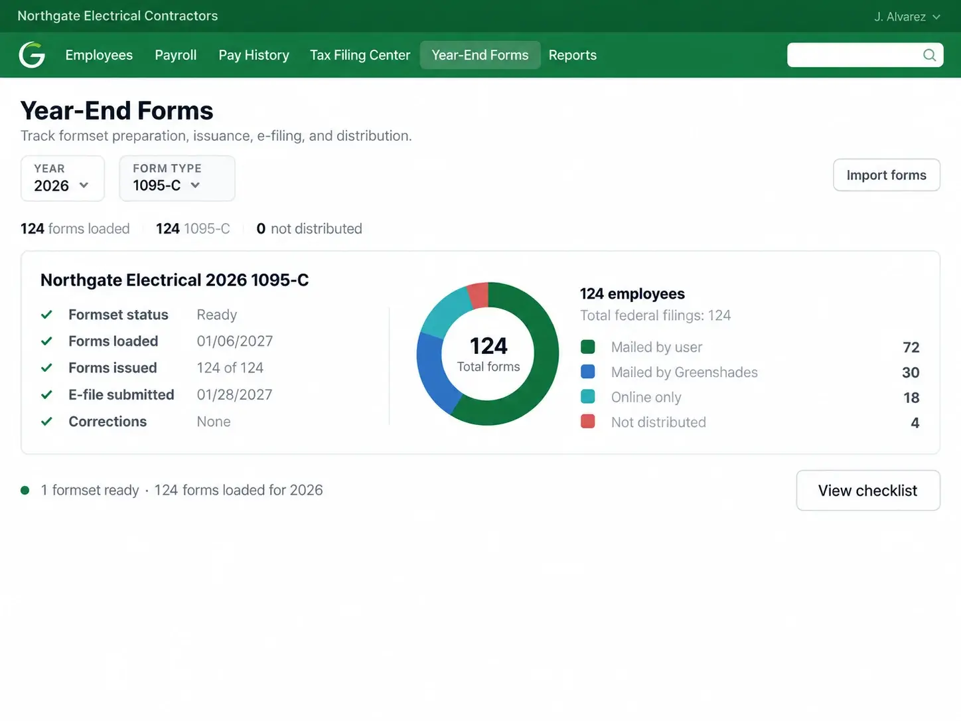The width and height of the screenshot is (961, 721).
Task: Click the Import forms button
Action: click(x=886, y=175)
